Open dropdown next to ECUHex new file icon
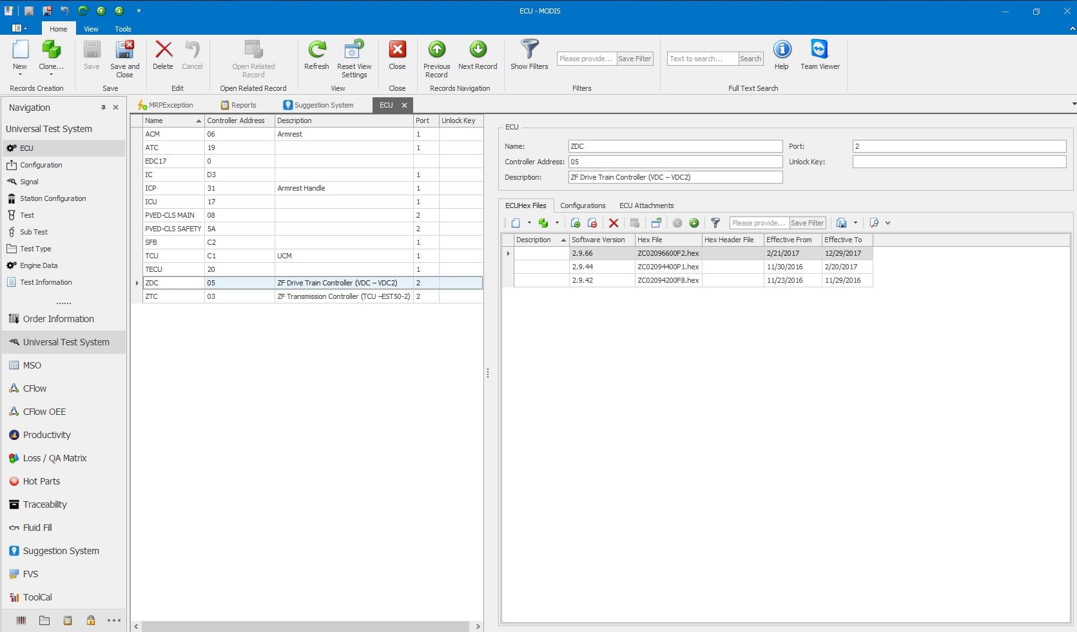This screenshot has width=1077, height=632. pyautogui.click(x=529, y=223)
